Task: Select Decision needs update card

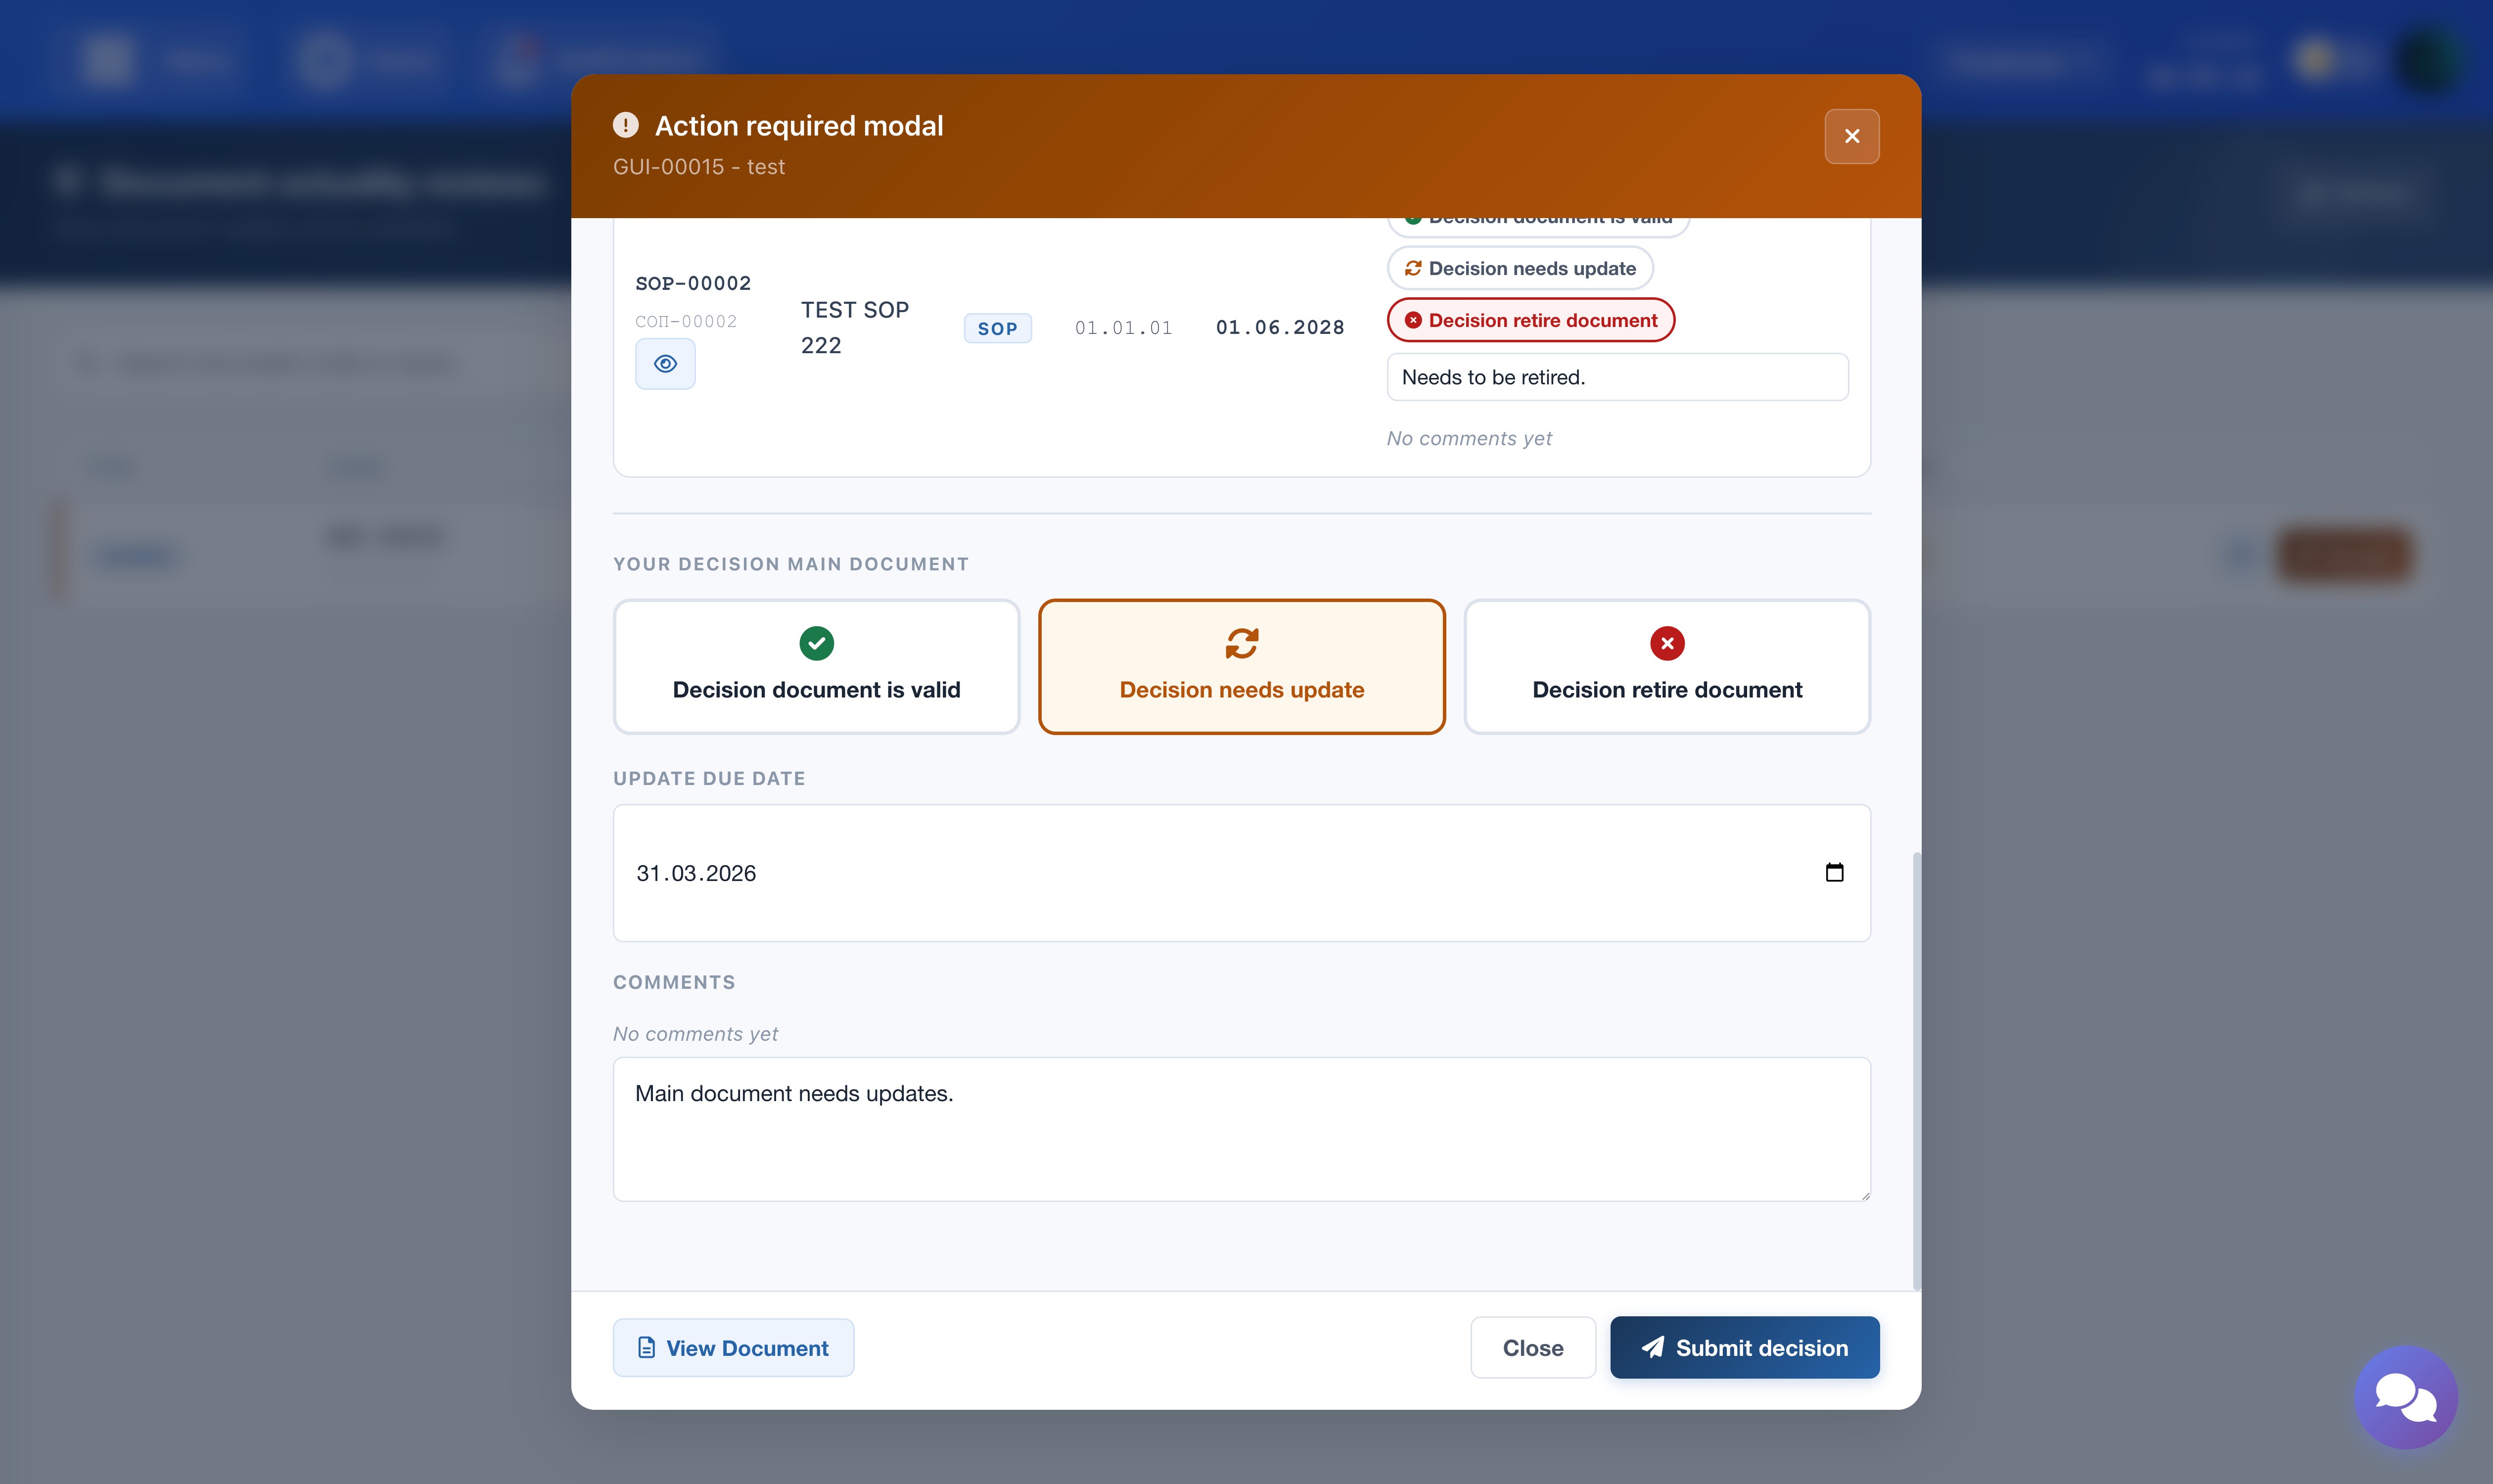Action: (1241, 689)
